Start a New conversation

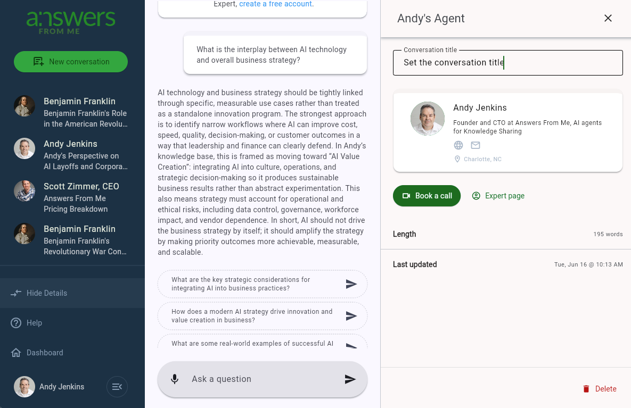[x=71, y=62]
